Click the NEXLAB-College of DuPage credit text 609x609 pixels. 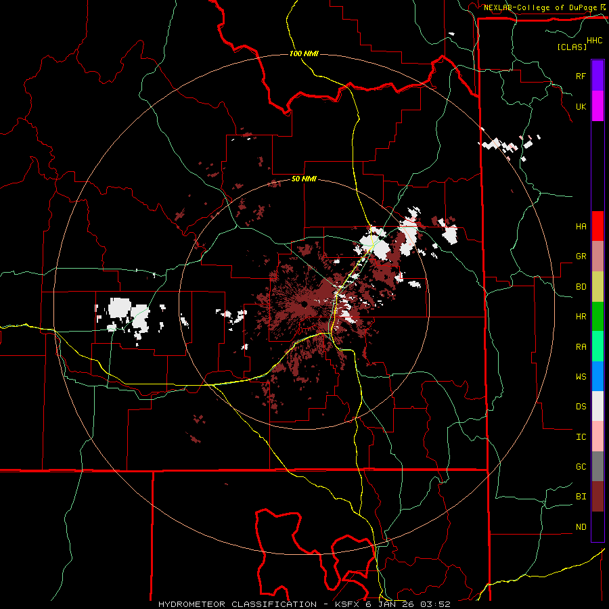pyautogui.click(x=540, y=7)
